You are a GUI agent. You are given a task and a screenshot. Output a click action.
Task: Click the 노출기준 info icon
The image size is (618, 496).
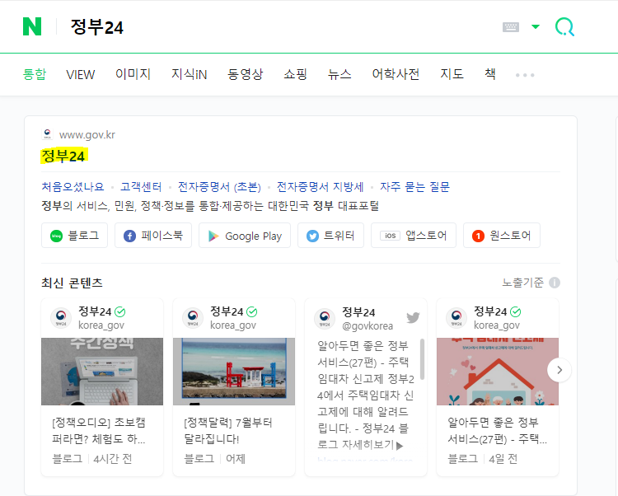click(x=555, y=283)
